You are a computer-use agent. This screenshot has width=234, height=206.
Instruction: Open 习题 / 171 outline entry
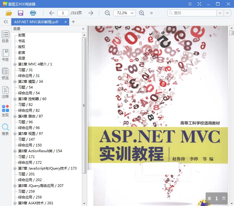tap(26, 157)
